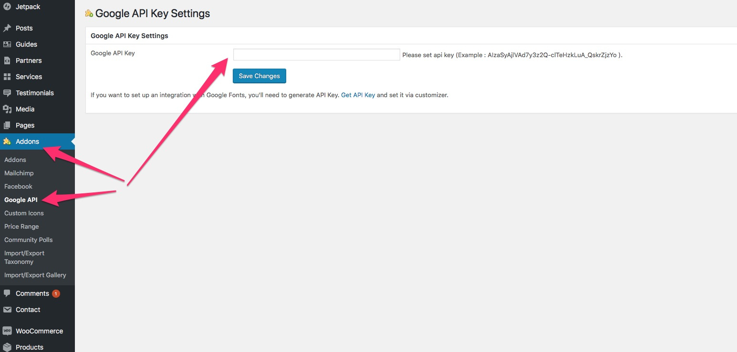Viewport: 737px width, 352px height.
Task: Click the pending comments count badge
Action: pyautogui.click(x=56, y=293)
